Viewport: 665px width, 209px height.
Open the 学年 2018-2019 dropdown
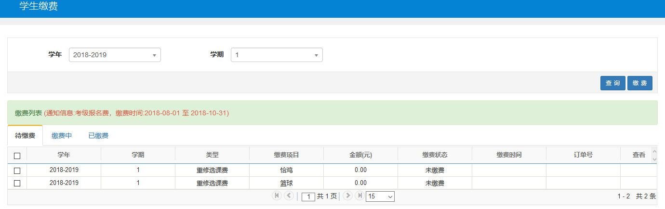tap(115, 55)
